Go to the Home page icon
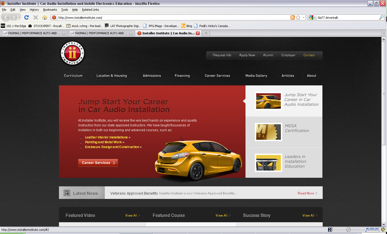This screenshot has width=387, height=234. [x=45, y=17]
